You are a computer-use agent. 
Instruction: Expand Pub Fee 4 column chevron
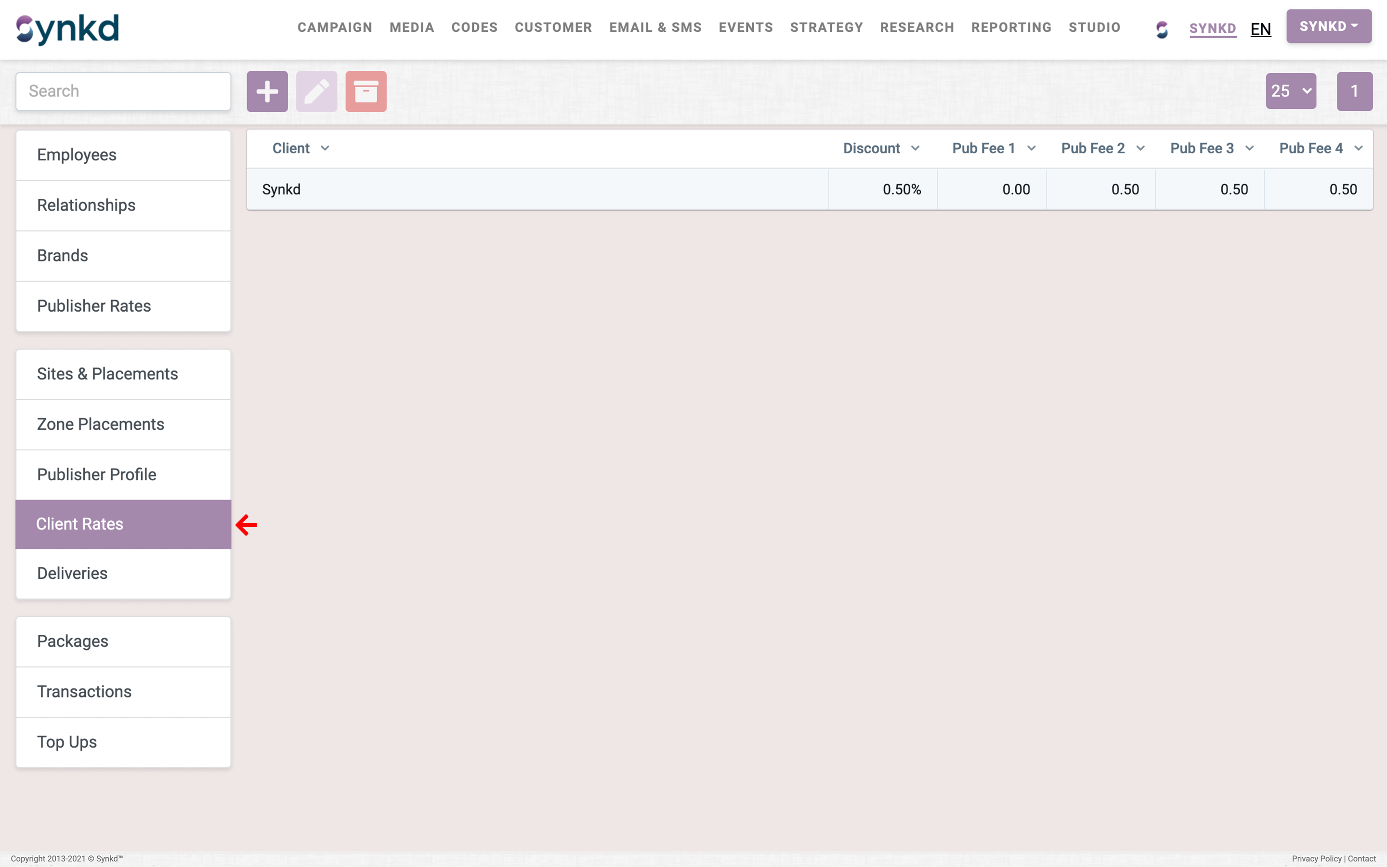(1358, 148)
